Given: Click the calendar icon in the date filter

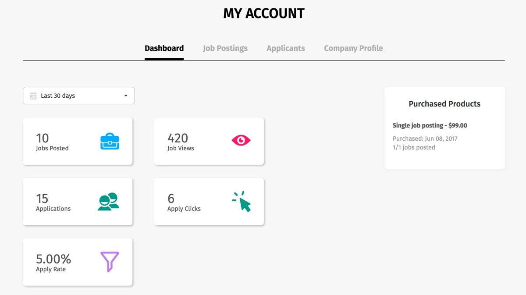Looking at the screenshot, I should point(33,95).
